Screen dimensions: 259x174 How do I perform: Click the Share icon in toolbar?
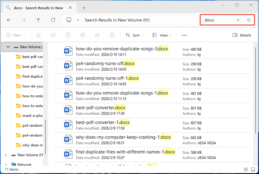pos(97,35)
